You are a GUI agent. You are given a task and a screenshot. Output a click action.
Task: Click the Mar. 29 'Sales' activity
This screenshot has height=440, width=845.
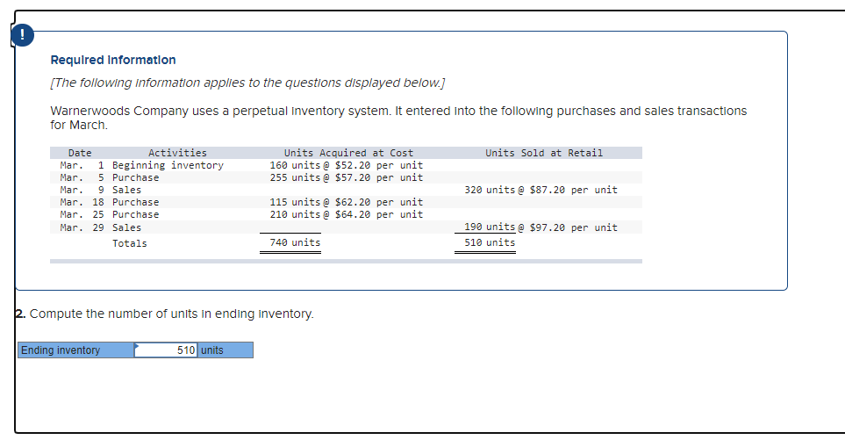(126, 227)
